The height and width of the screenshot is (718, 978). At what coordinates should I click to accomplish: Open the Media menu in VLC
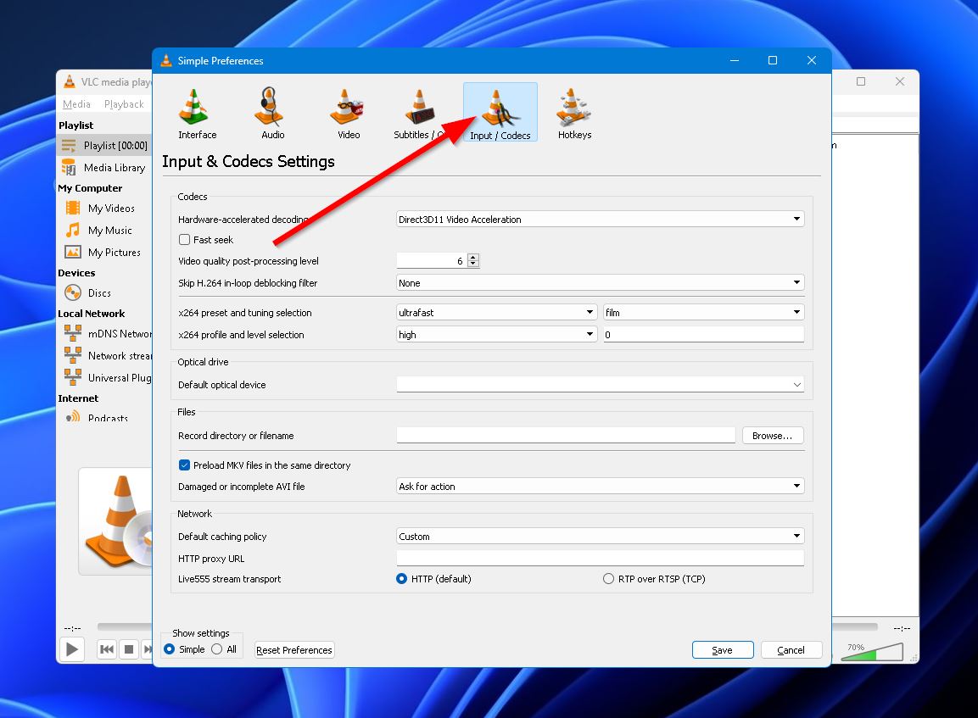pyautogui.click(x=76, y=104)
